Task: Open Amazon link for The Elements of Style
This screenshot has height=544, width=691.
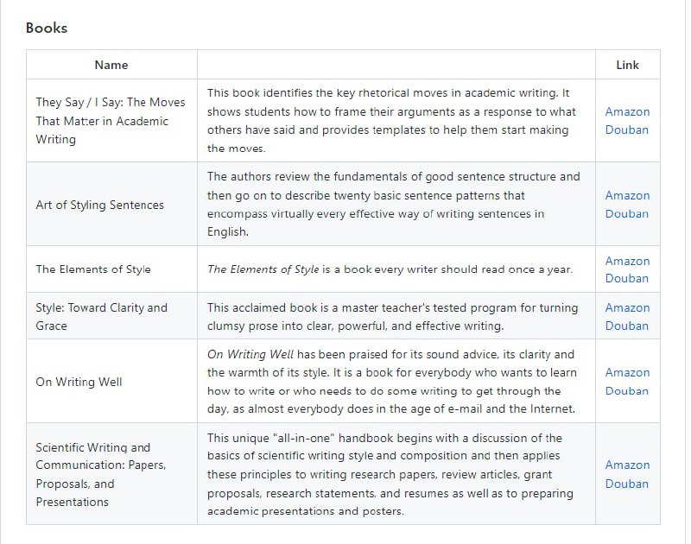Action: pyautogui.click(x=627, y=261)
